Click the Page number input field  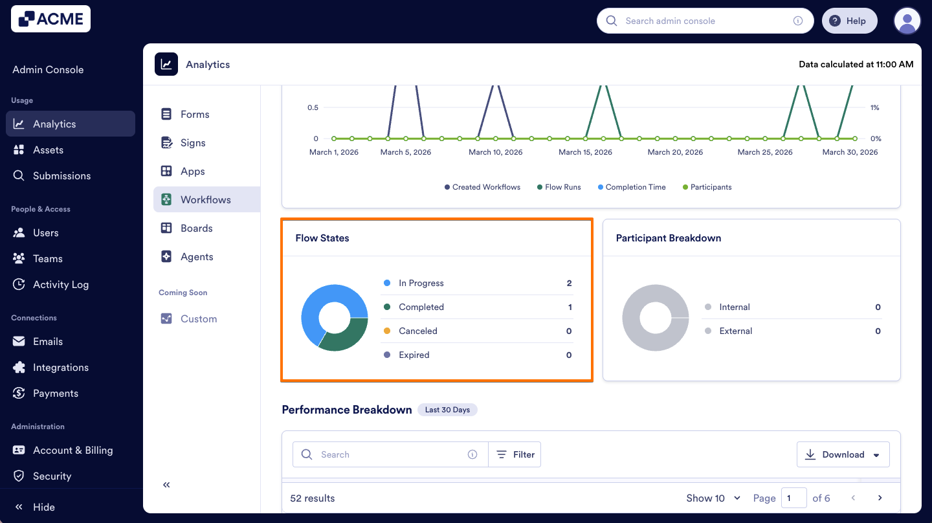pos(794,498)
